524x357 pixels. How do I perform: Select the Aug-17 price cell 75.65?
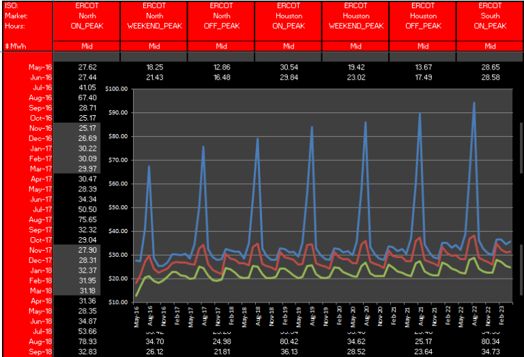[87, 219]
